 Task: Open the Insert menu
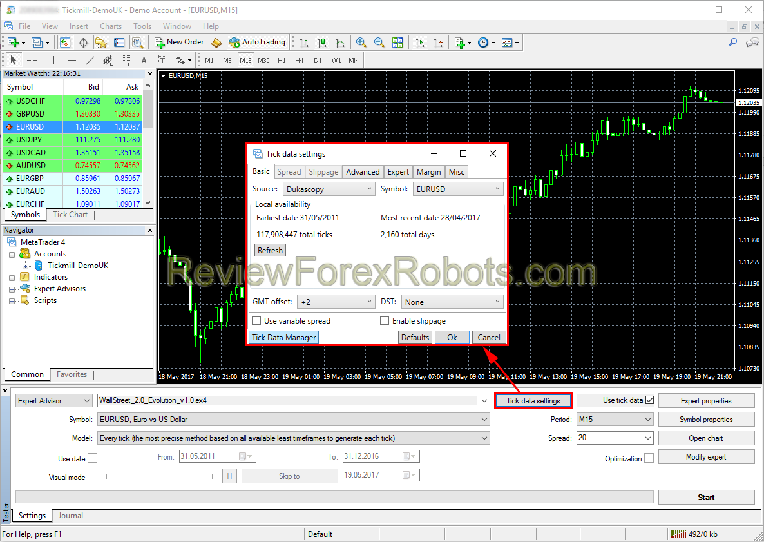[x=79, y=26]
